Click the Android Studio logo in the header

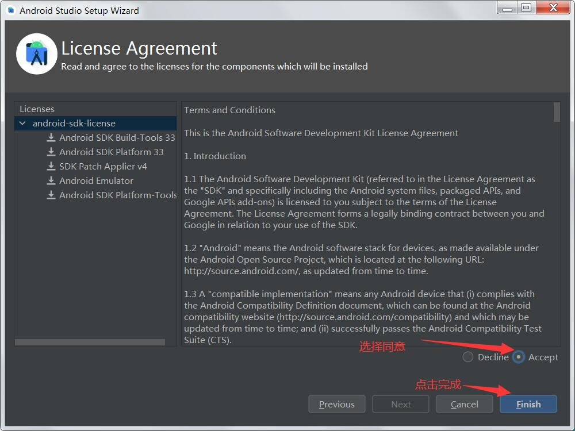click(x=37, y=54)
